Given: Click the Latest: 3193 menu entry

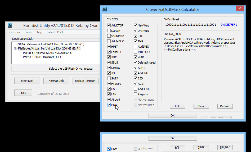Looking at the screenshot, I should click(x=55, y=32).
